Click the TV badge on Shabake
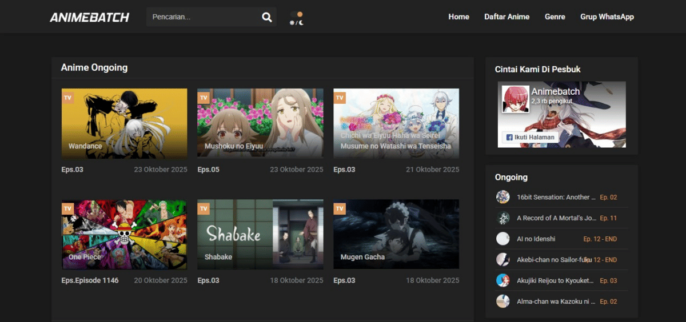The width and height of the screenshot is (686, 322). (x=204, y=209)
